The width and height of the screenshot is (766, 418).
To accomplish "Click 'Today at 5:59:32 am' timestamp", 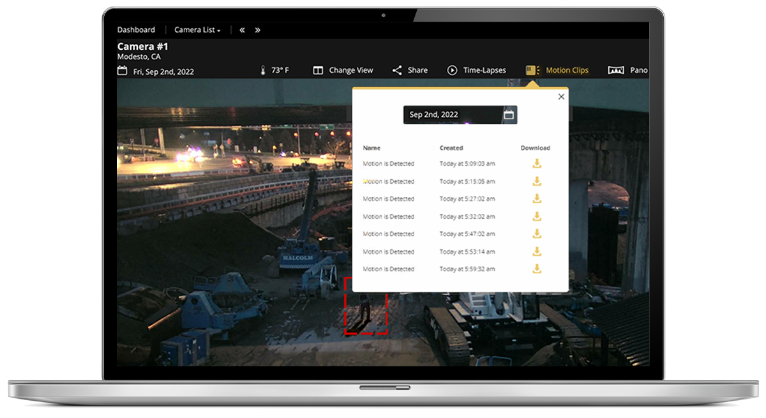I will pos(467,269).
